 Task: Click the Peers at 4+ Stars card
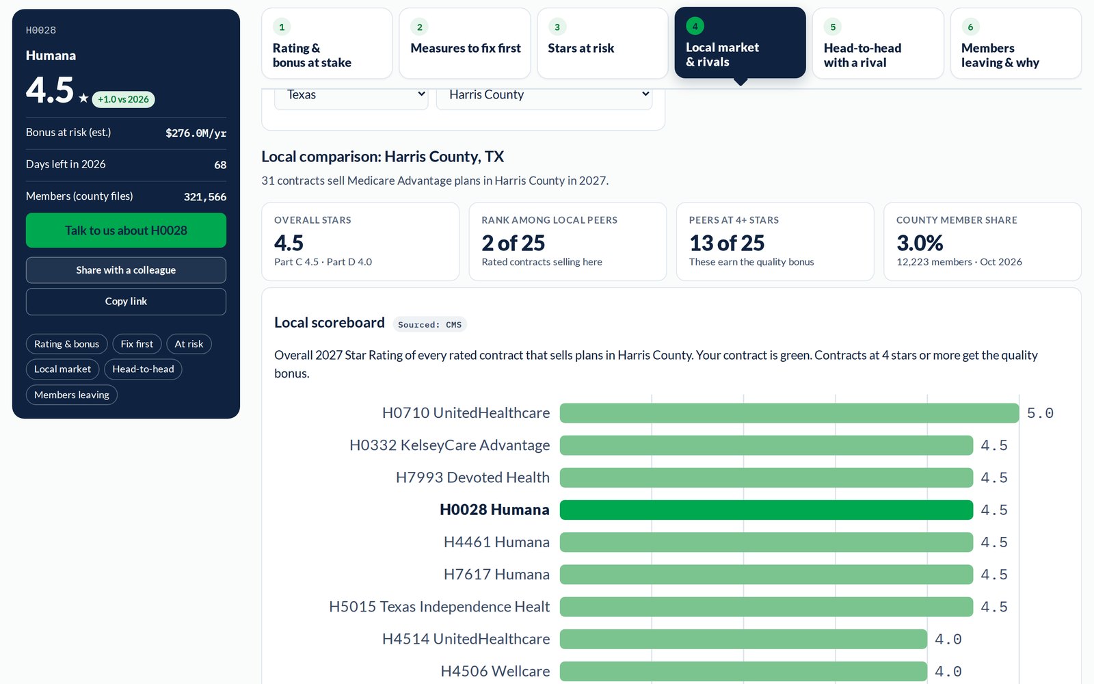(775, 241)
